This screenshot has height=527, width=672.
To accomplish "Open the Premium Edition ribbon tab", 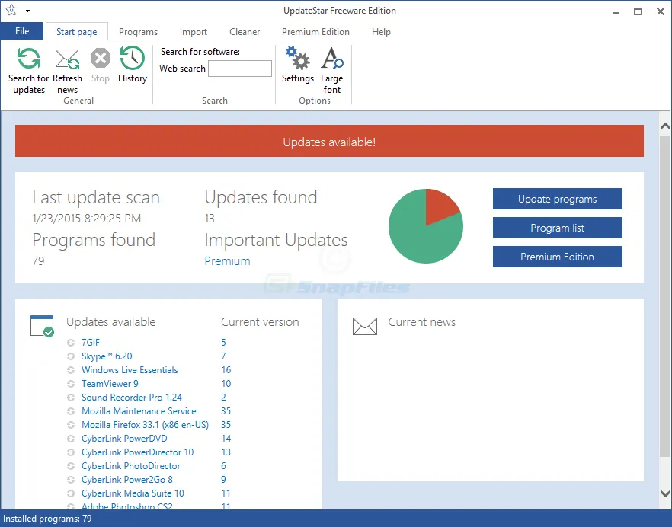I will tap(315, 32).
